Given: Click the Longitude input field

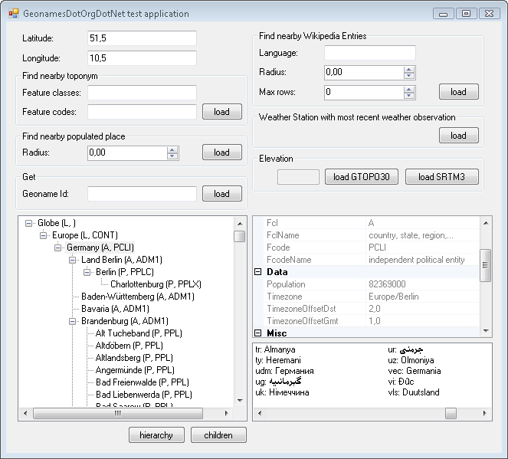Looking at the screenshot, I should click(142, 58).
